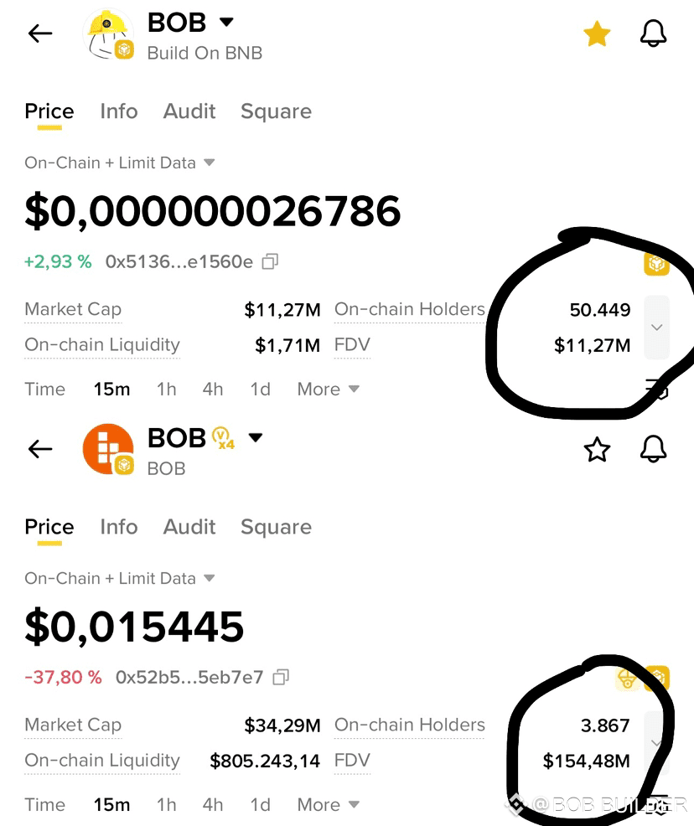Viewport: 694px width, 826px height.
Task: Unfavorite Build On BNB with yellow star
Action: tap(597, 34)
